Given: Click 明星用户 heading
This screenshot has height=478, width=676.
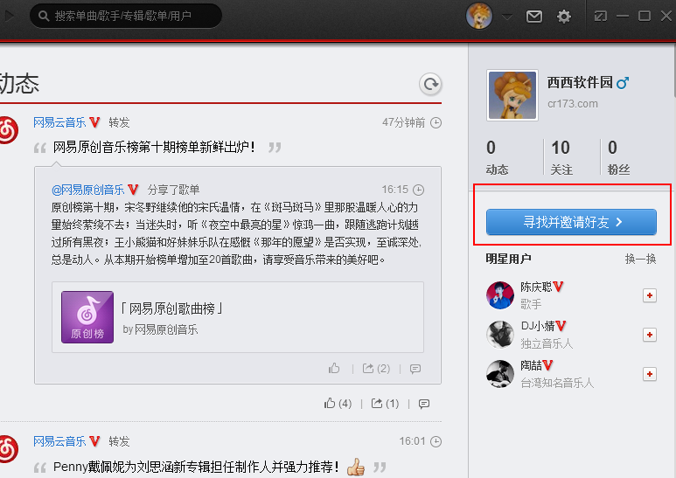Looking at the screenshot, I should coord(508,259).
